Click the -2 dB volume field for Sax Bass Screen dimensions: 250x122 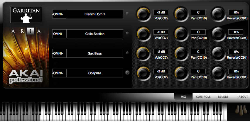pyautogui.click(x=161, y=52)
